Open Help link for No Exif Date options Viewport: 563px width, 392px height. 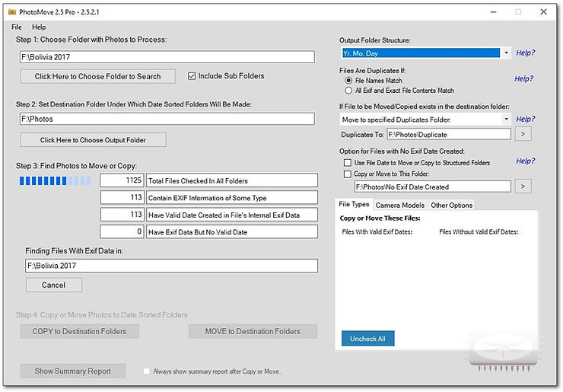click(x=525, y=161)
